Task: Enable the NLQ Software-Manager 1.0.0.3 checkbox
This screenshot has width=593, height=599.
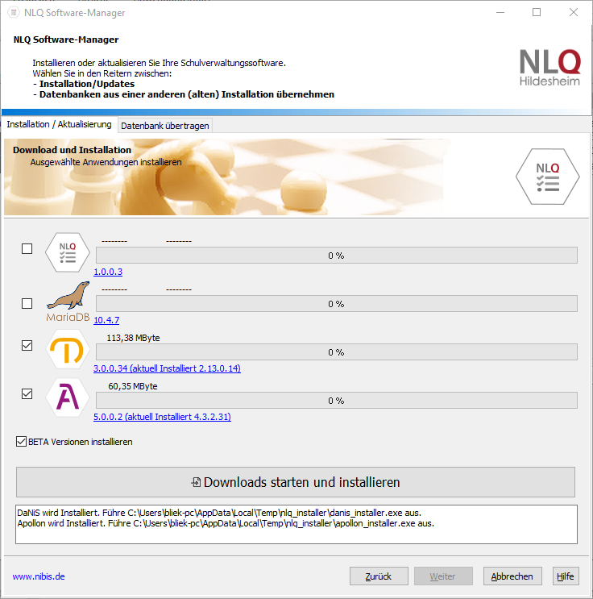Action: (27, 248)
